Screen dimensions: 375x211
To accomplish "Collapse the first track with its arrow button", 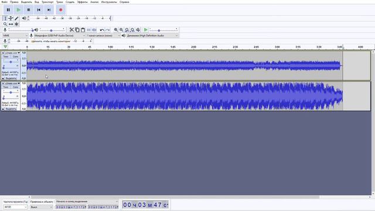I will tap(3, 79).
